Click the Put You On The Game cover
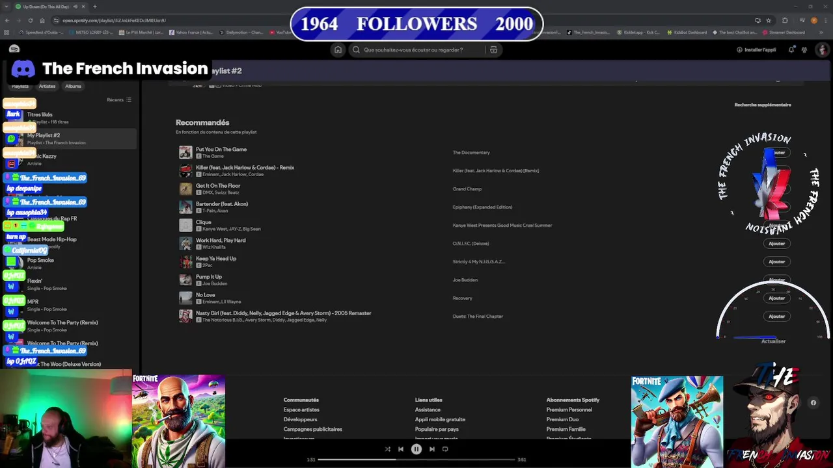 [x=185, y=152]
